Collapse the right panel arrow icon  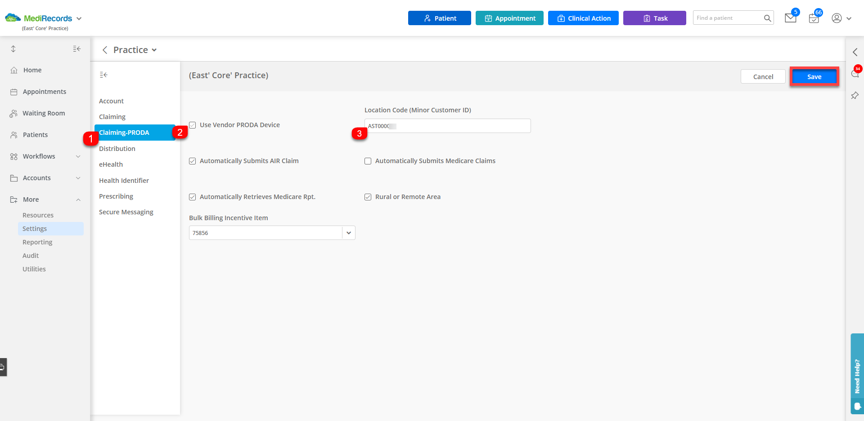point(855,52)
